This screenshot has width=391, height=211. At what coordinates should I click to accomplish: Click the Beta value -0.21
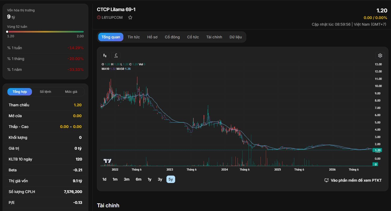tap(77, 170)
